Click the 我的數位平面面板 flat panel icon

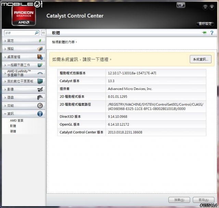point(40,81)
